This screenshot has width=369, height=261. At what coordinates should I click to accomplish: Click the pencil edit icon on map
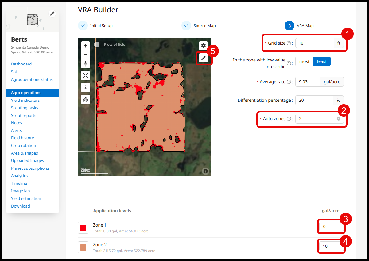[x=203, y=58]
